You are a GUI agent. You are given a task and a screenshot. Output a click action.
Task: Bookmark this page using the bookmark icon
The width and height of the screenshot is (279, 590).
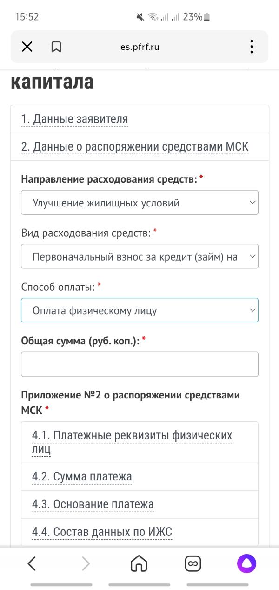(x=56, y=47)
